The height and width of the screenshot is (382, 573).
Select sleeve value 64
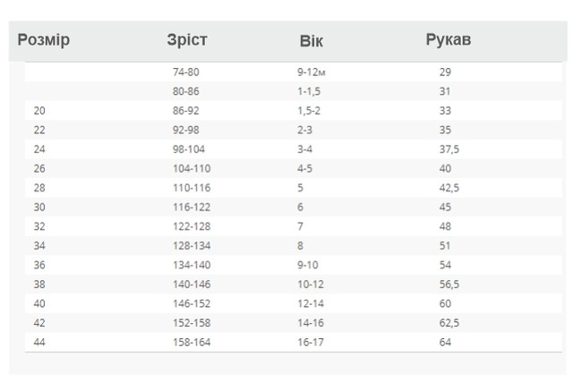(x=445, y=343)
